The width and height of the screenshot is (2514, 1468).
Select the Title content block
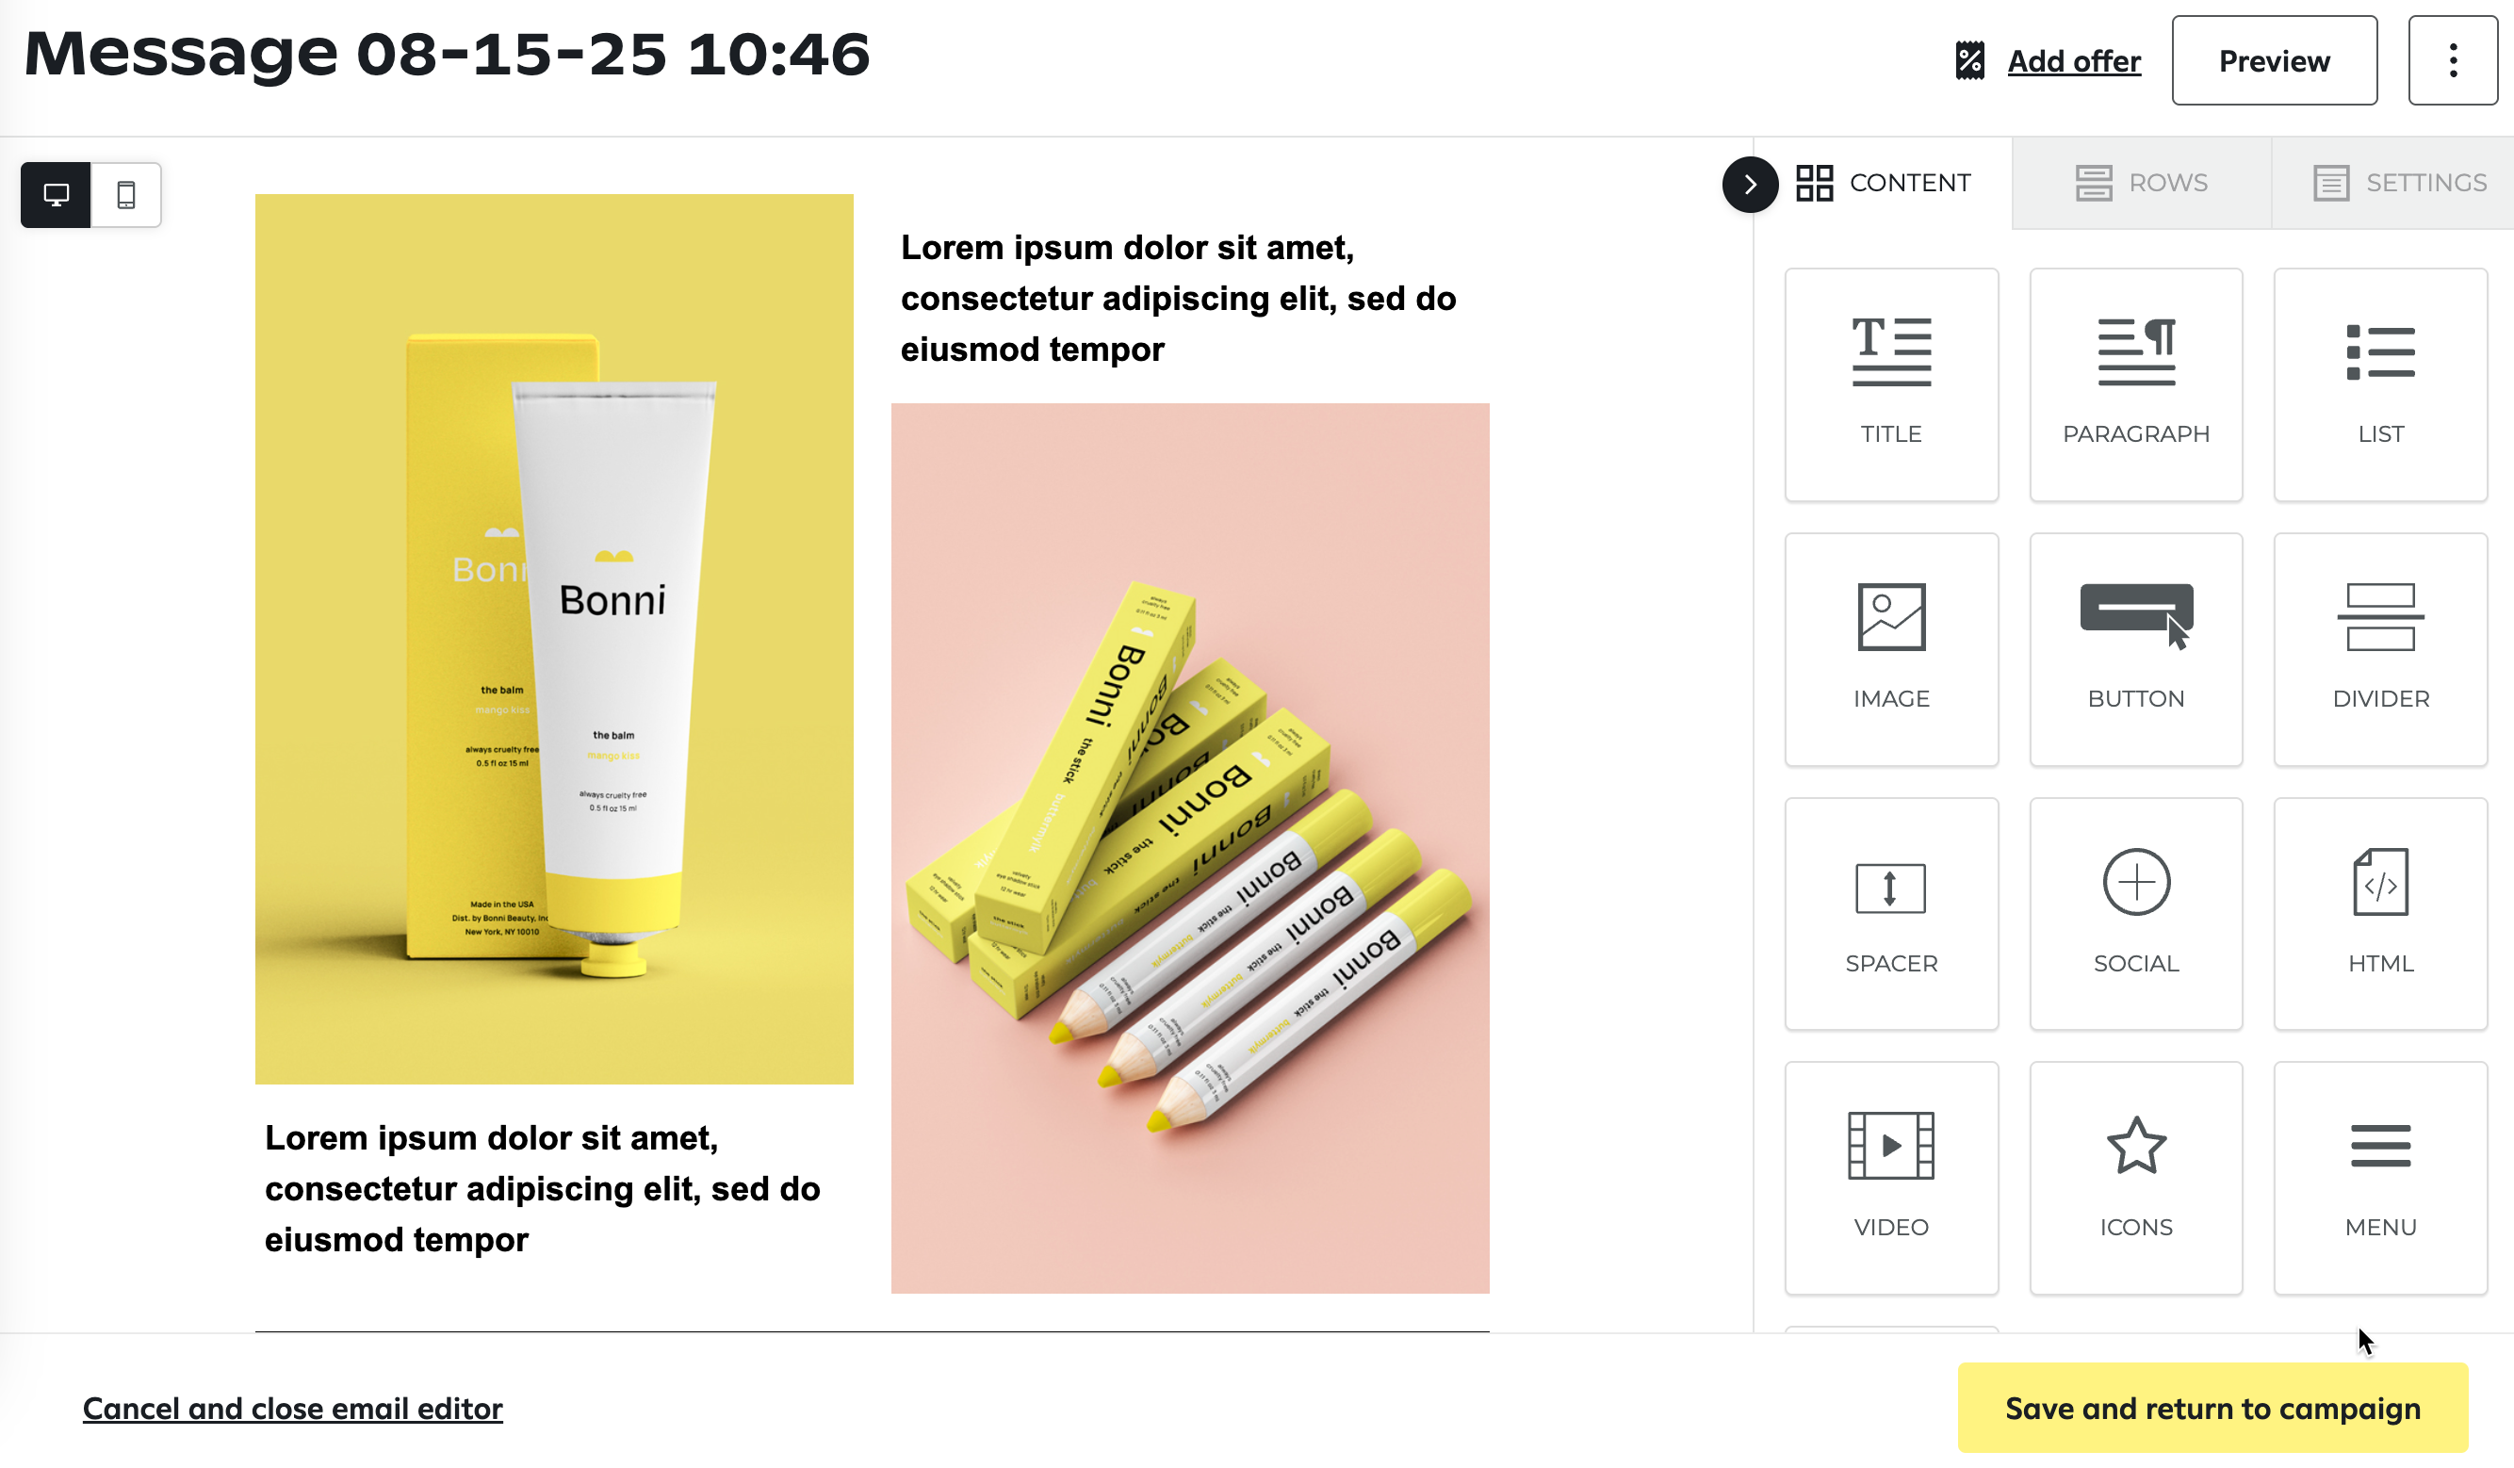pos(1890,383)
